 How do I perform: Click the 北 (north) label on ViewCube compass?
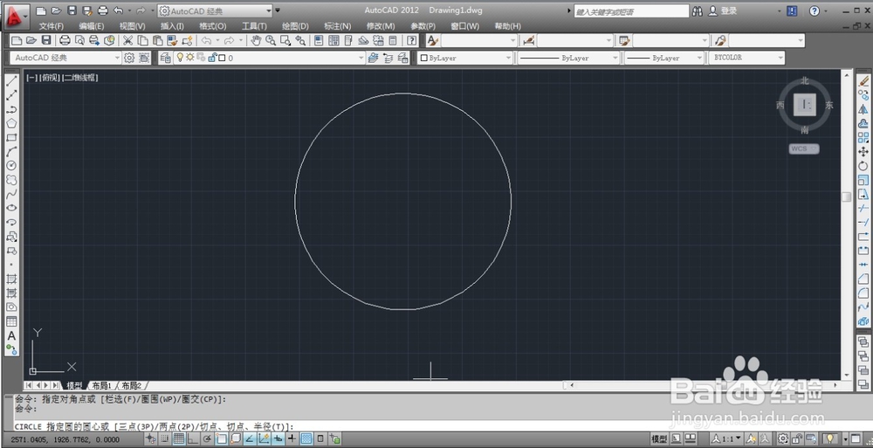tap(805, 81)
